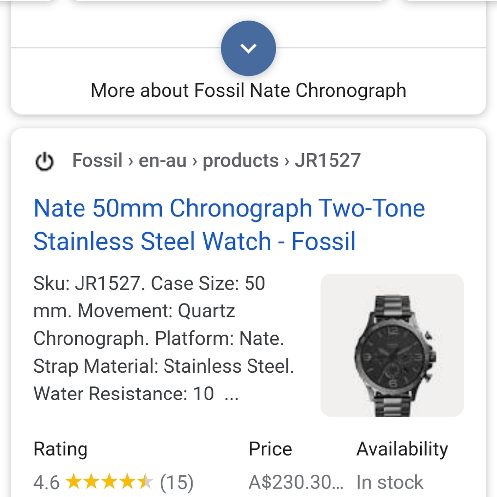Click the In stock availability text
The image size is (497, 497).
(390, 481)
